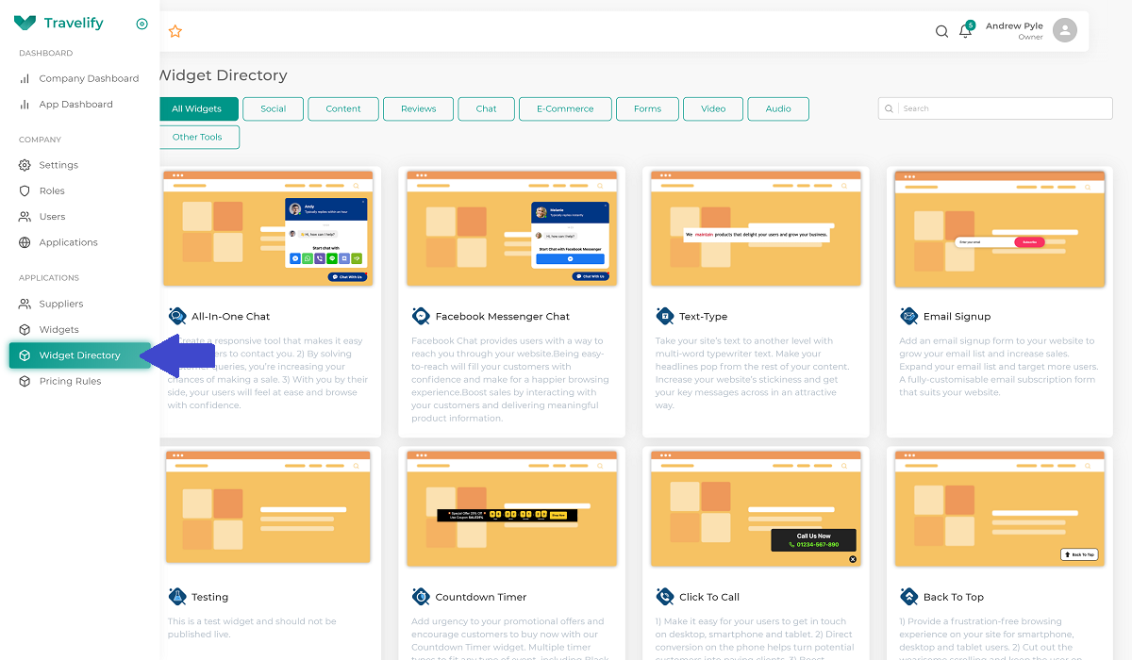The image size is (1132, 660).
Task: Click the Travelify logo
Action: pyautogui.click(x=58, y=23)
